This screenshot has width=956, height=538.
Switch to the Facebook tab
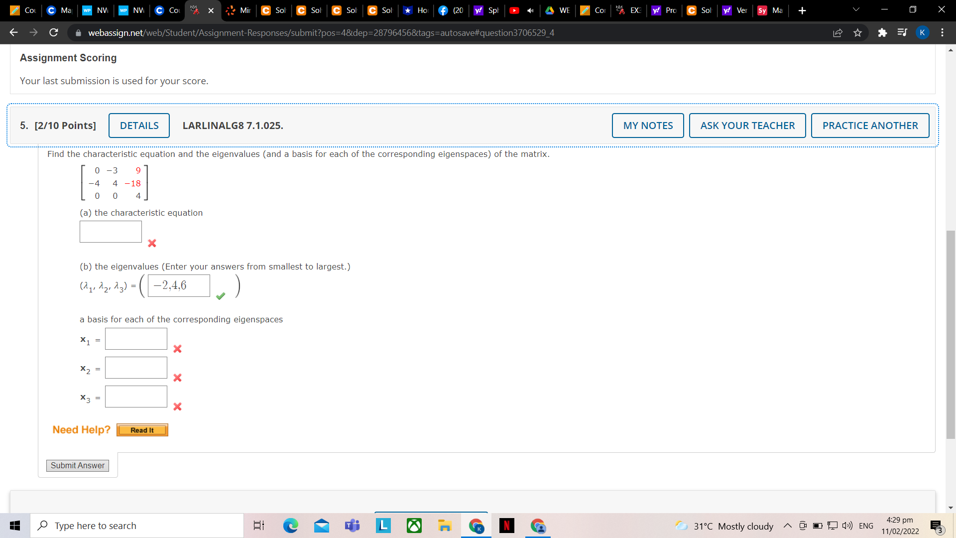coord(451,10)
